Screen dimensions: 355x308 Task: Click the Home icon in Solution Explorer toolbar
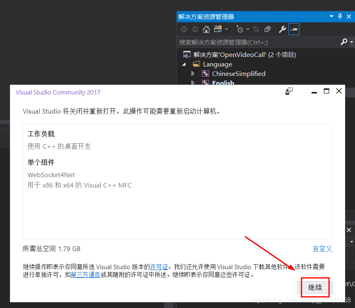pos(206,29)
